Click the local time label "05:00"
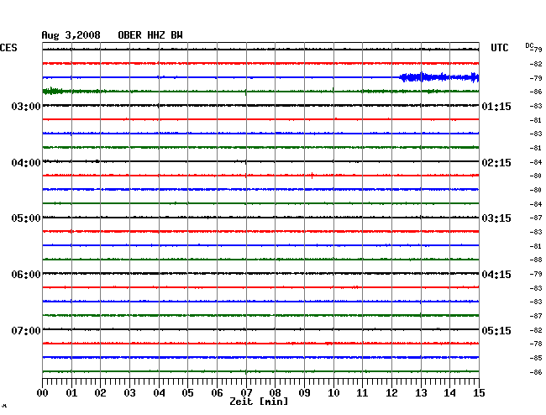Viewport: 546px width, 415px height. pos(26,218)
